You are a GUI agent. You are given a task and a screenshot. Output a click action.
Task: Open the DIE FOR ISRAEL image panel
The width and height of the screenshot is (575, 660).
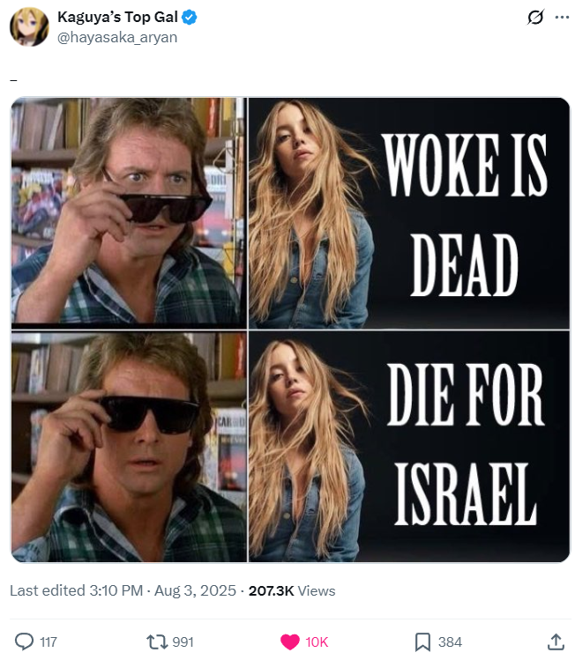tap(409, 447)
